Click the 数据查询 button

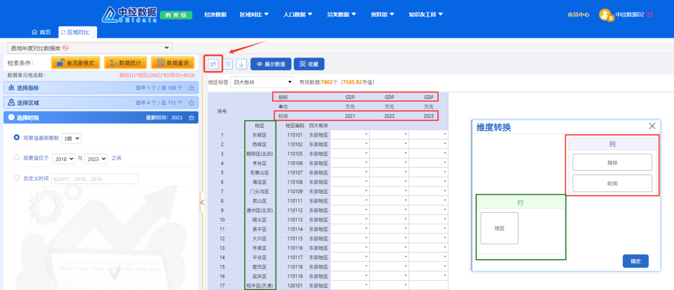[x=172, y=63]
